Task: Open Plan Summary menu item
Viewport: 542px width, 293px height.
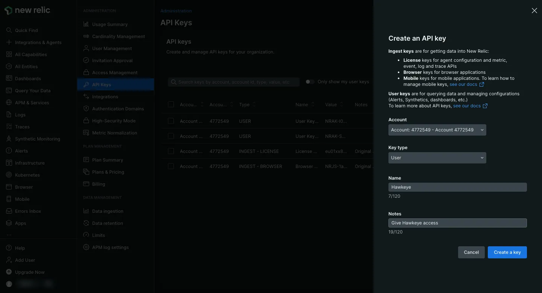Action: [116, 160]
